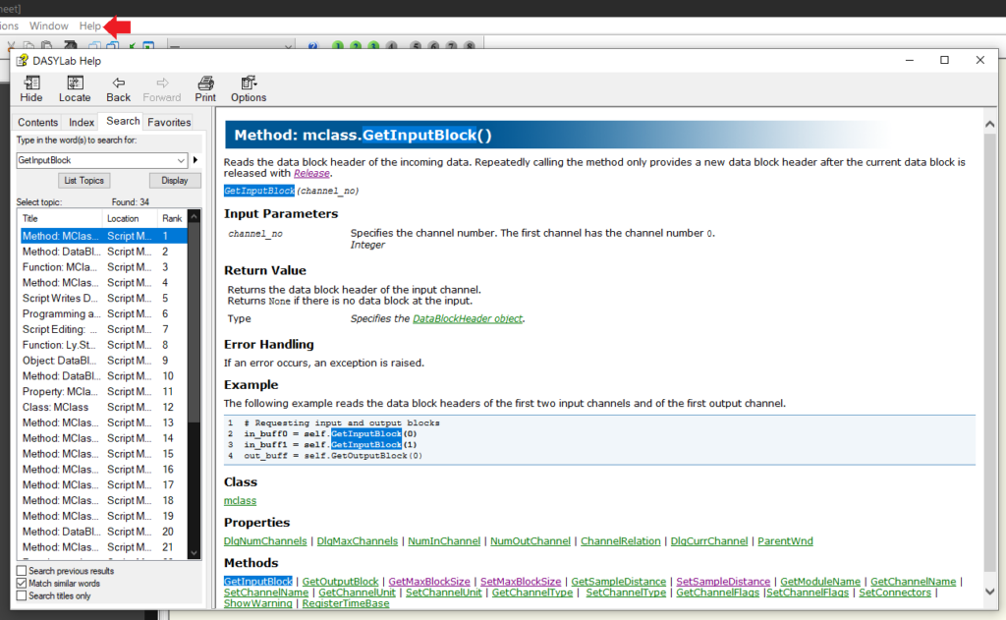Open the GetMaxBlockSize method link

429,582
